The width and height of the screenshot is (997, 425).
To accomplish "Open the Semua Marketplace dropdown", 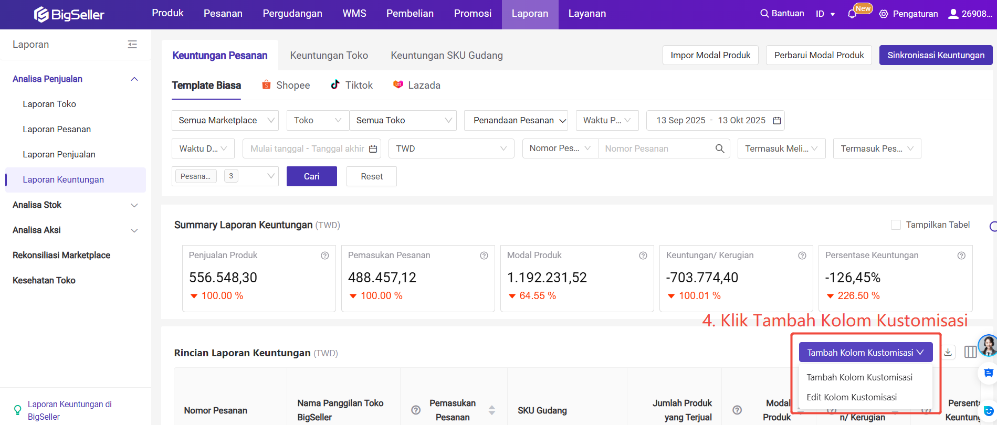I will pyautogui.click(x=225, y=120).
